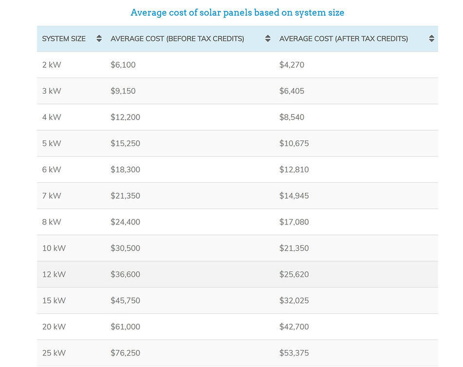Click the $53,375 after-tax cost value
Image resolution: width=463 pixels, height=367 pixels.
[294, 353]
